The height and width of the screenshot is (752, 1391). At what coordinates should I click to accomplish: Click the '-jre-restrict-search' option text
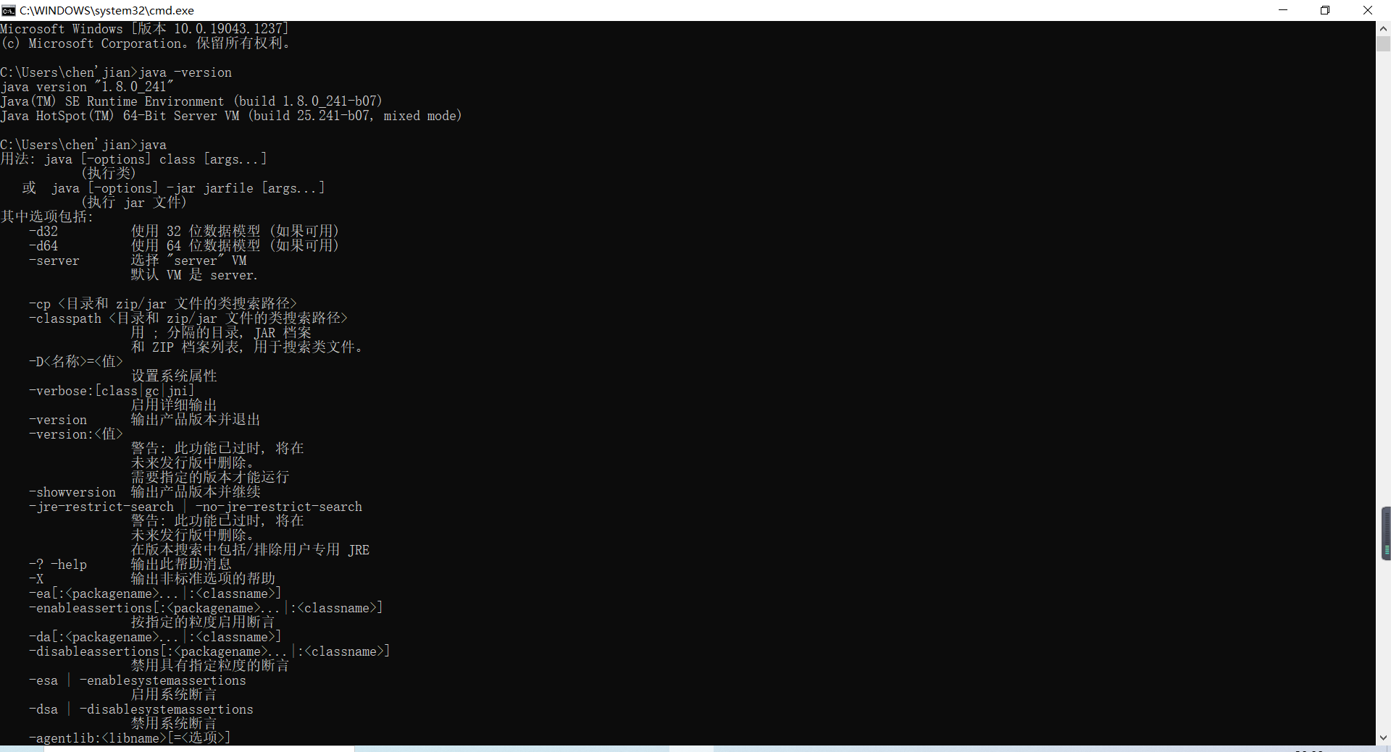[x=101, y=507]
